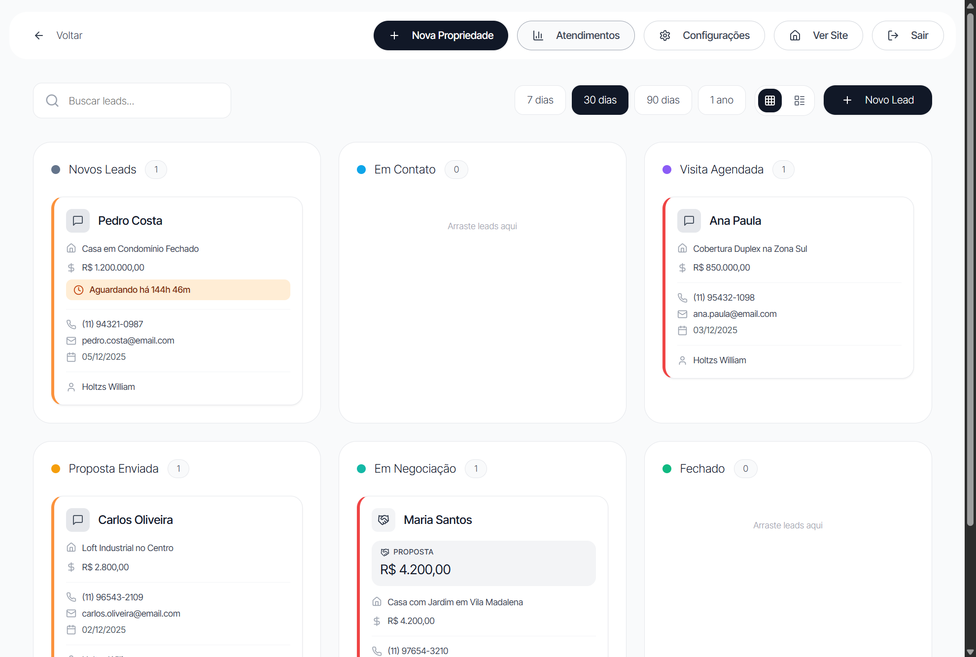
Task: Click the bar chart icon on Atendimentos
Action: [539, 35]
